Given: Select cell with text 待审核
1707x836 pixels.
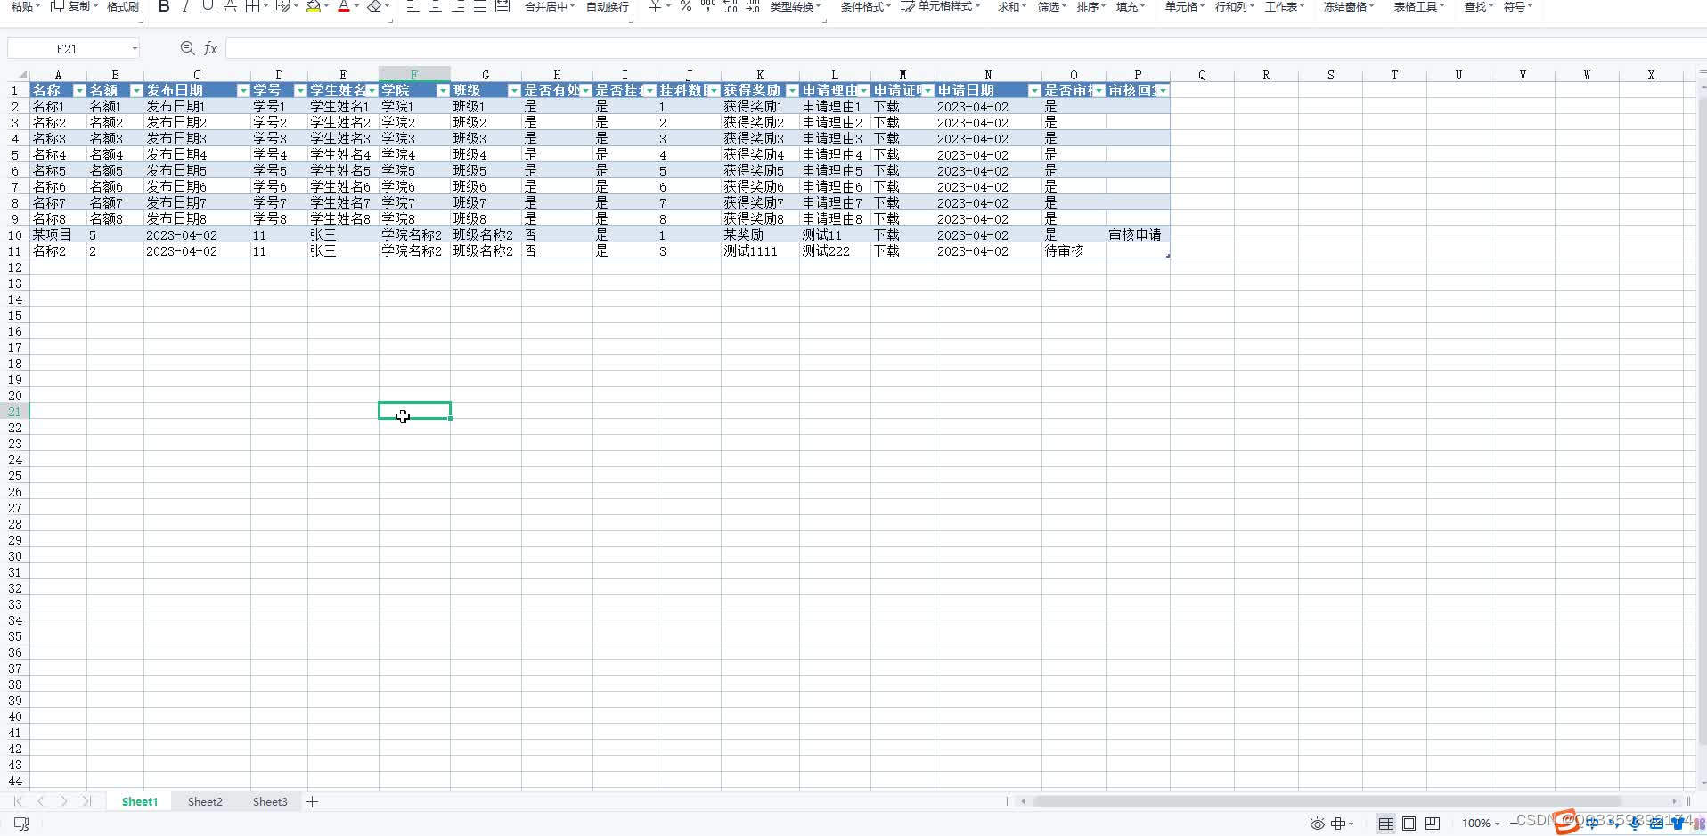Looking at the screenshot, I should pyautogui.click(x=1074, y=251).
